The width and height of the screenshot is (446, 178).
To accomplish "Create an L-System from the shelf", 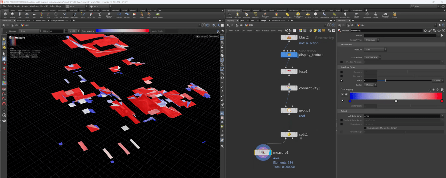I will [x=119, y=15].
